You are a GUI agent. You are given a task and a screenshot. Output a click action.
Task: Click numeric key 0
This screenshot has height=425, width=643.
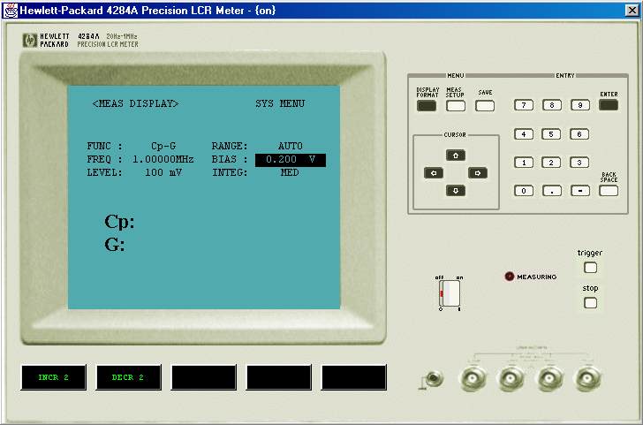[x=524, y=191]
